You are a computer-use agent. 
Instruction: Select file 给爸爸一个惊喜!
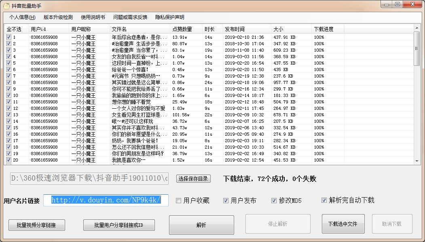point(130,69)
